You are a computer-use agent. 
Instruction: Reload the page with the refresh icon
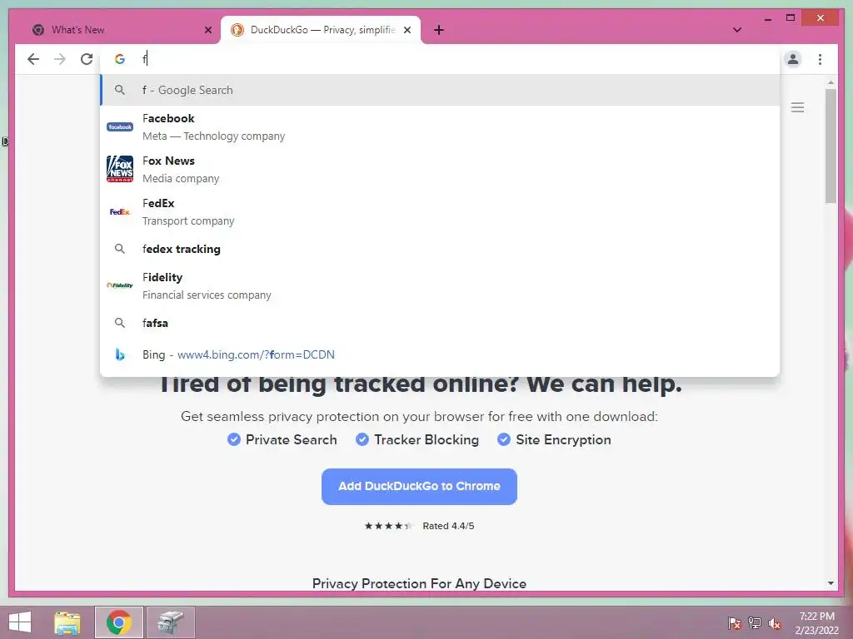(x=87, y=59)
